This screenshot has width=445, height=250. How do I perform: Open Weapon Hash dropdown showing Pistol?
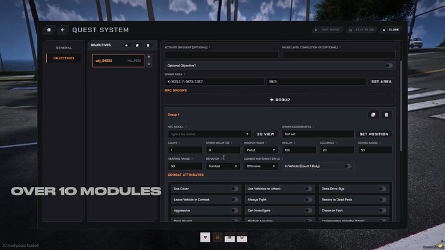[261, 150]
